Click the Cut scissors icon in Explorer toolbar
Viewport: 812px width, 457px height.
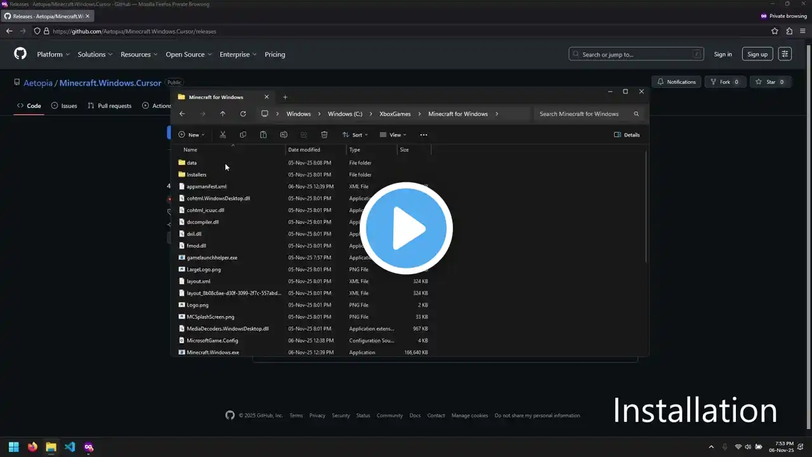223,135
